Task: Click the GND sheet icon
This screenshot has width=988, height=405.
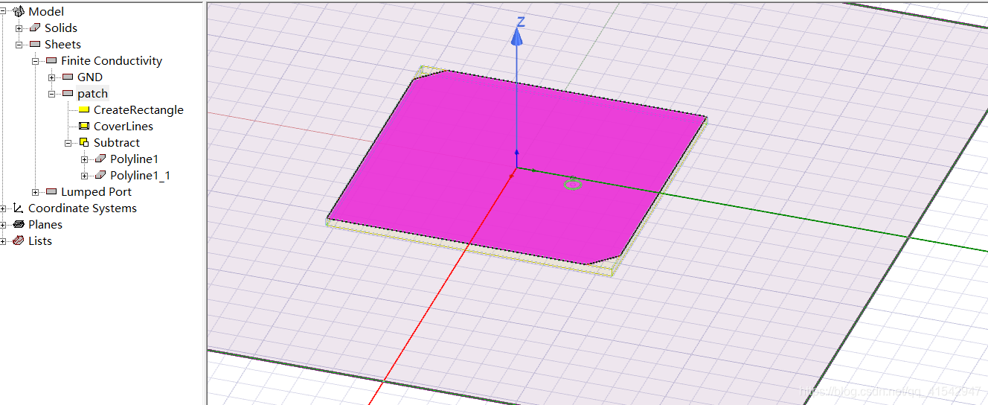Action: pos(68,77)
